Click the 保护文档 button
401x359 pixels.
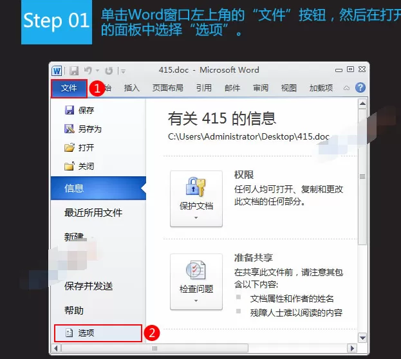point(196,199)
